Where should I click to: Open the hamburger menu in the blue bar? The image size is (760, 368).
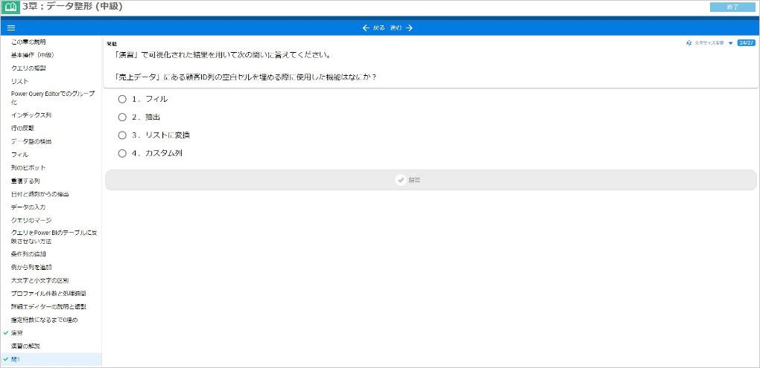point(11,28)
